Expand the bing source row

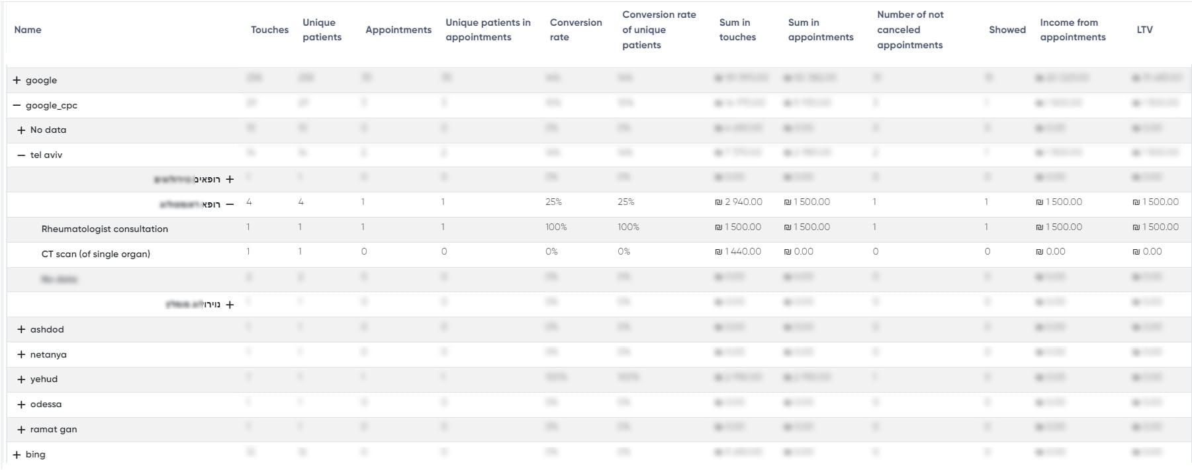click(x=17, y=454)
